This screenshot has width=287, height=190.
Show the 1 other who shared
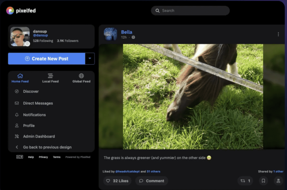coord(278,171)
